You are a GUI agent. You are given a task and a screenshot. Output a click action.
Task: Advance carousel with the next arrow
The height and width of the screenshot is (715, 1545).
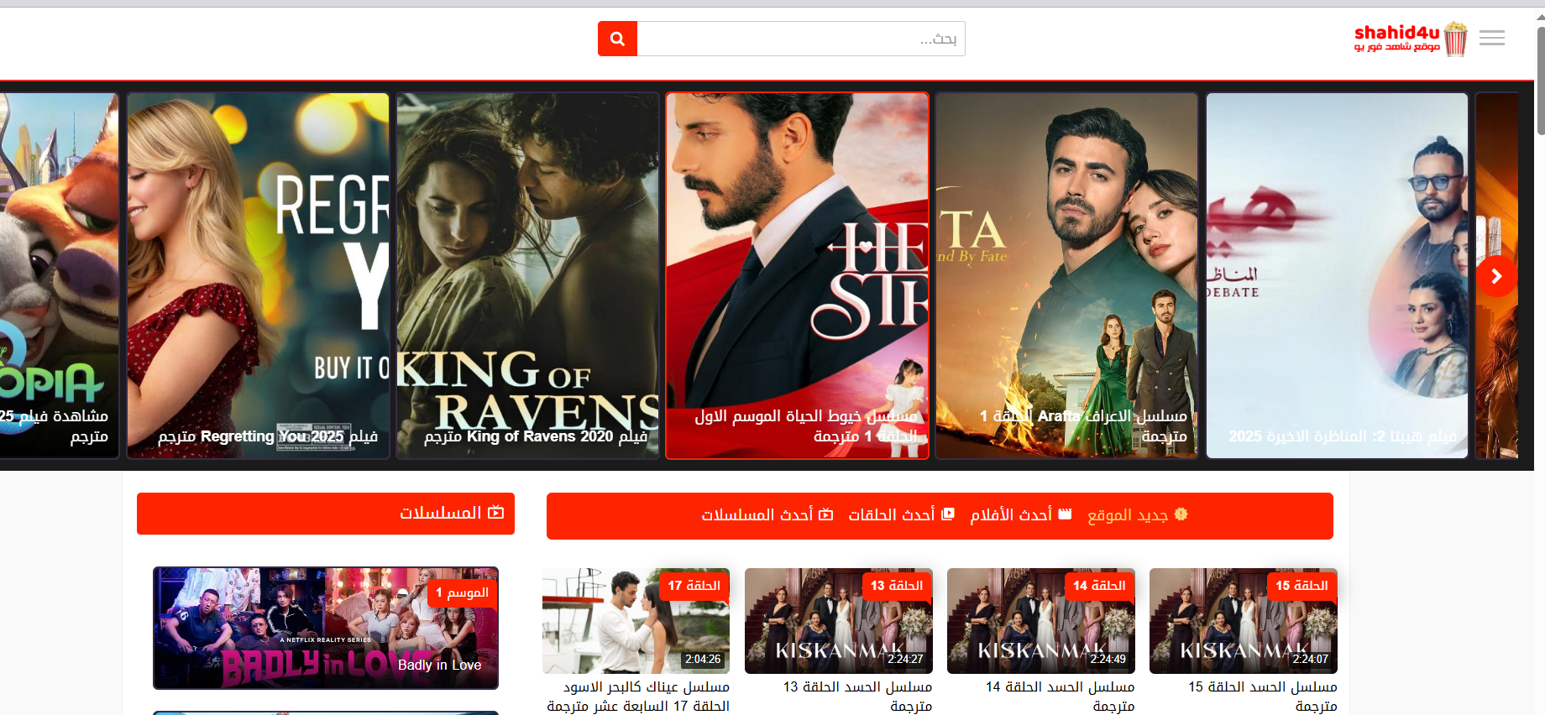coord(1496,276)
